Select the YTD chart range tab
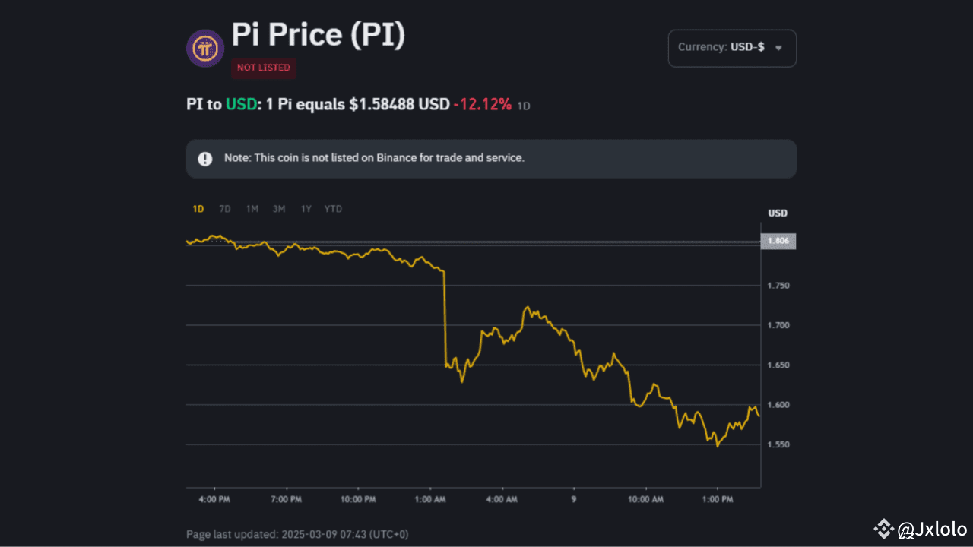Viewport: 973px width, 547px height. coord(333,209)
